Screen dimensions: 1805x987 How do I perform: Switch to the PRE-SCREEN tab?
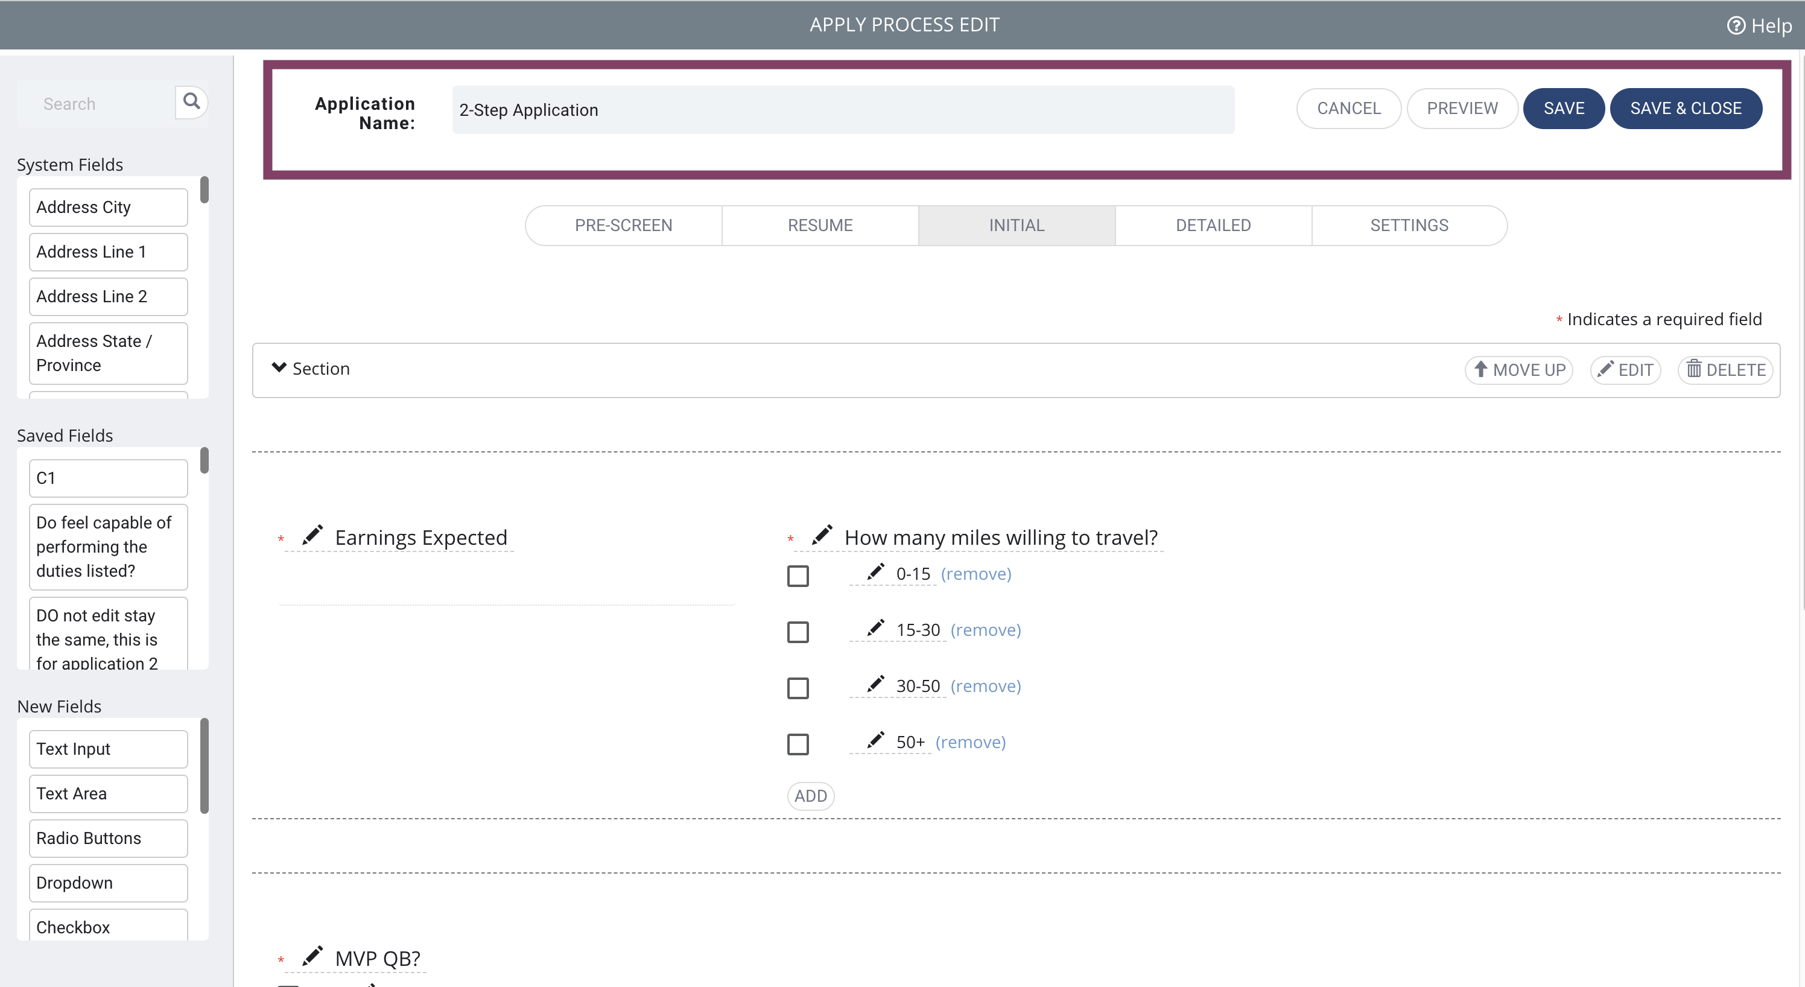click(624, 226)
